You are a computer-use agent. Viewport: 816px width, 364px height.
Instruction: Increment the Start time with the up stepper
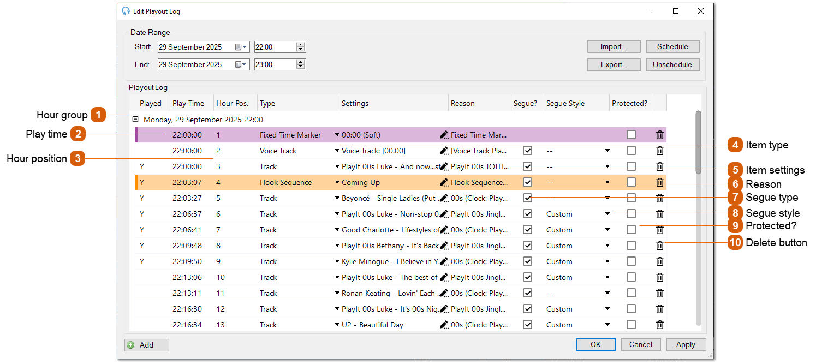[x=301, y=44]
